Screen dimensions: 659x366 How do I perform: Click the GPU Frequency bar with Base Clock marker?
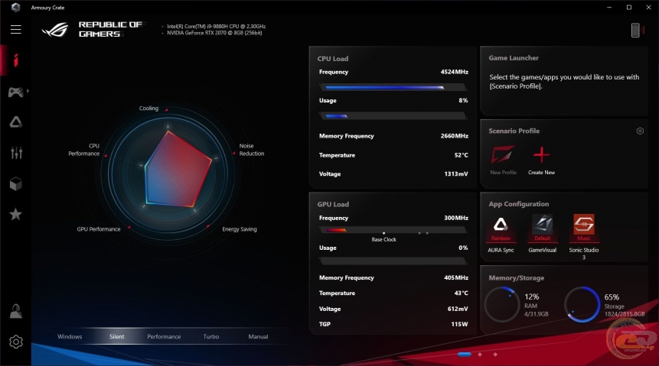coord(393,230)
